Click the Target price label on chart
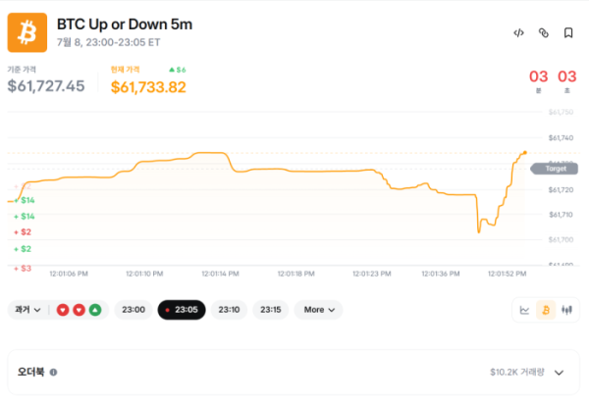589x404 pixels. click(x=555, y=169)
